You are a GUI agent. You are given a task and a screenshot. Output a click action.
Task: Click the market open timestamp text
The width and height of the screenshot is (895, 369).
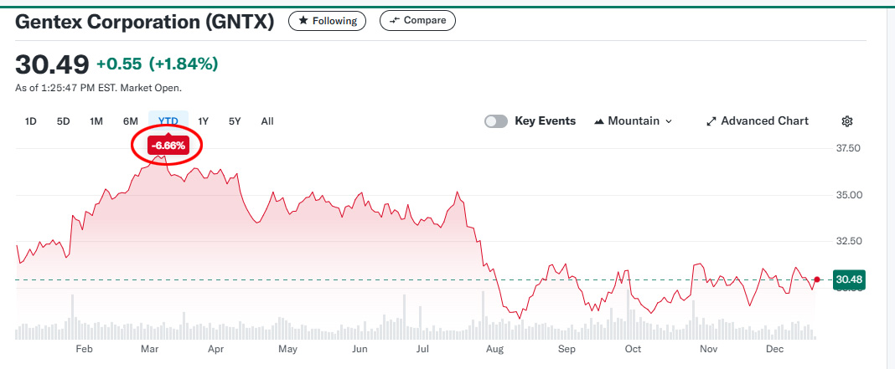point(98,89)
